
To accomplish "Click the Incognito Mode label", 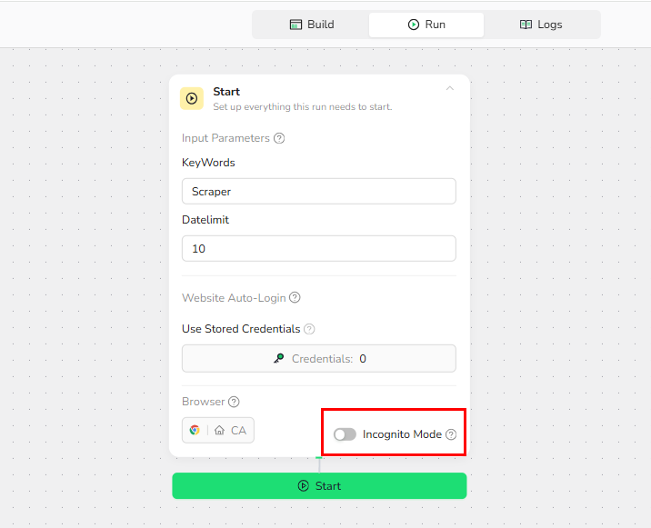I will tap(402, 434).
